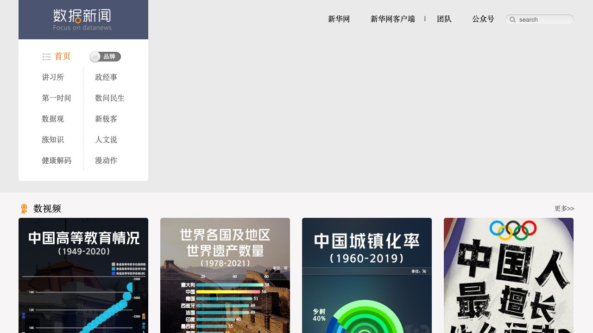Go to the 政经事 section

pos(106,77)
